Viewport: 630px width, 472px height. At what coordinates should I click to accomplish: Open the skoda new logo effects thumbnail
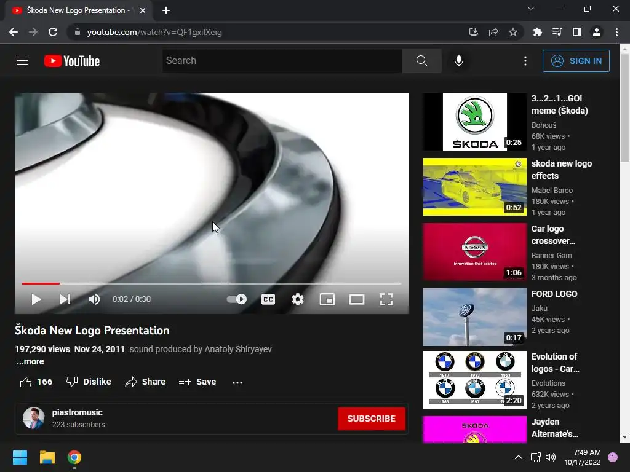click(474, 187)
